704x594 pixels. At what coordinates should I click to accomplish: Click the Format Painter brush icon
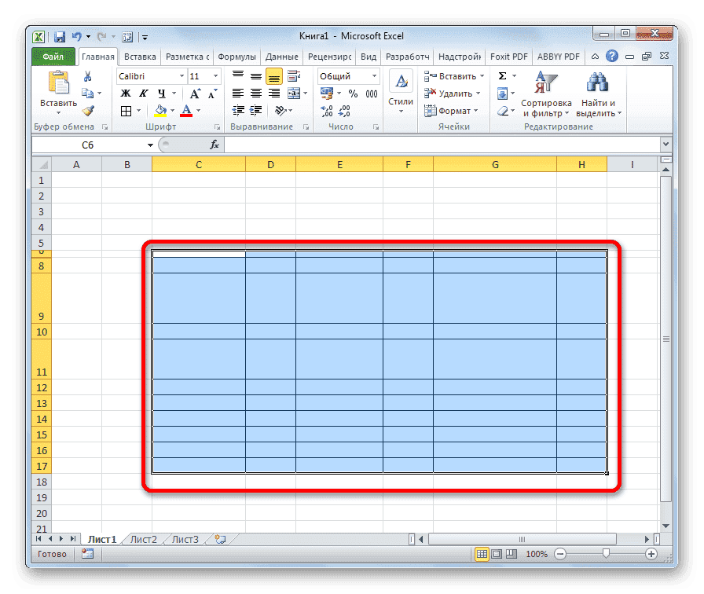pos(88,111)
